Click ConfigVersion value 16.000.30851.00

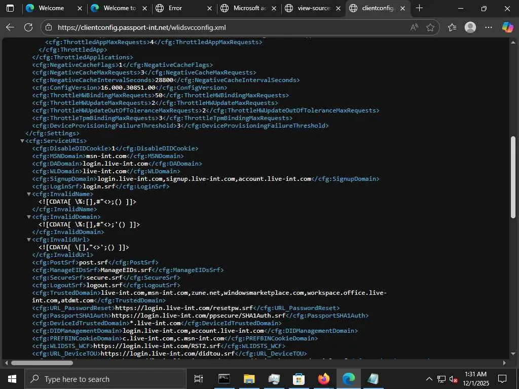point(128,88)
